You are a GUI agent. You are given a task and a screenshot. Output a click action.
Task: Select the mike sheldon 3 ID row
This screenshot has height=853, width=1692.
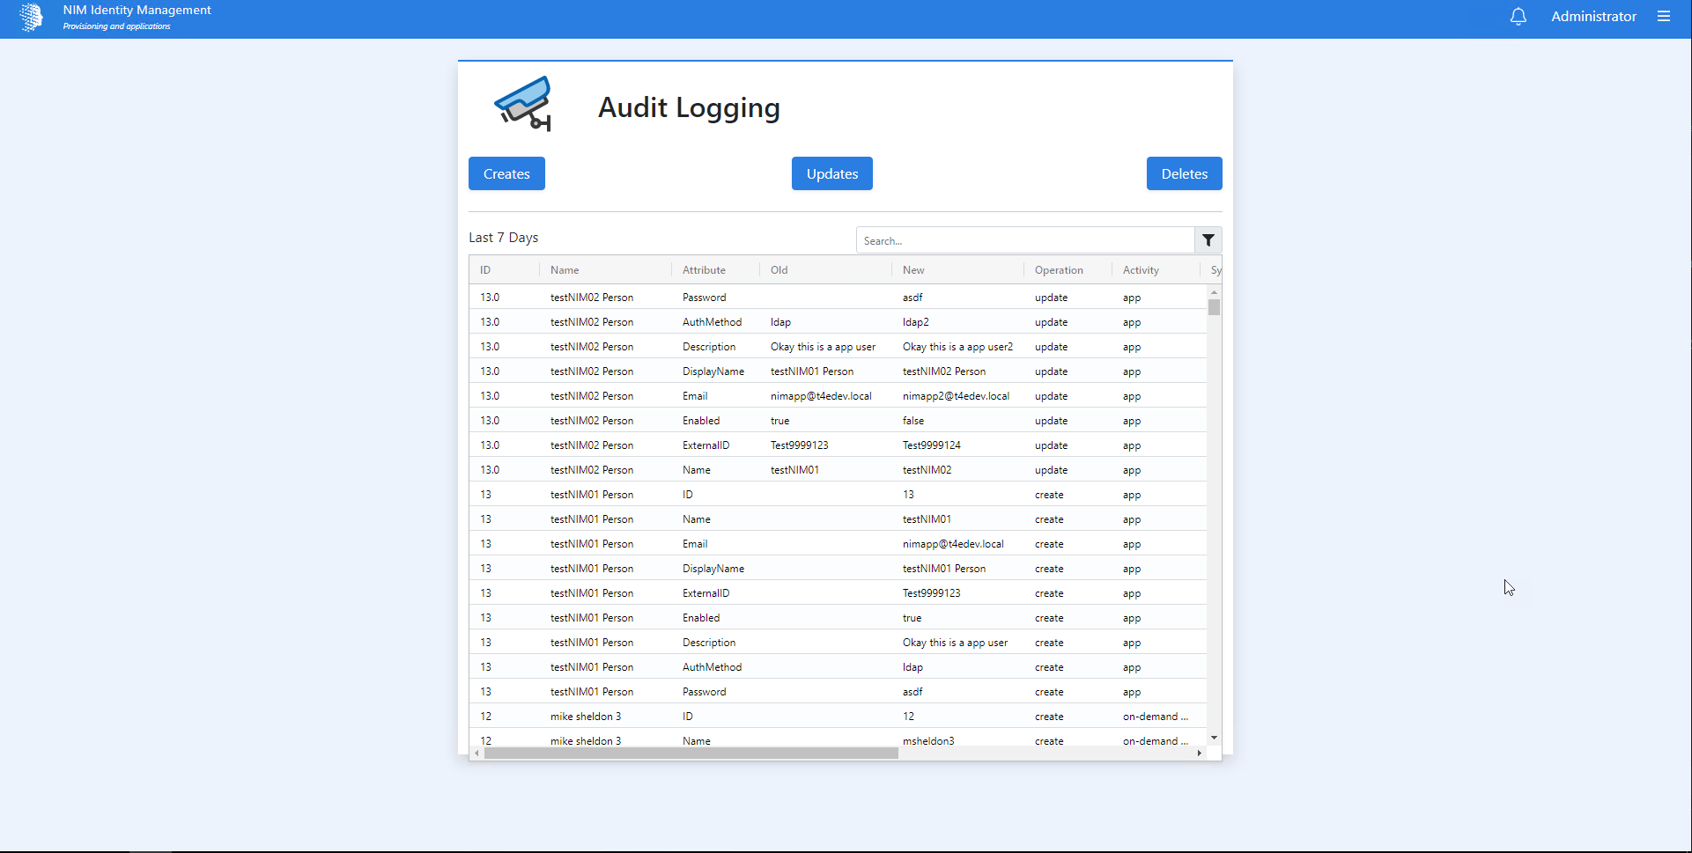point(793,716)
